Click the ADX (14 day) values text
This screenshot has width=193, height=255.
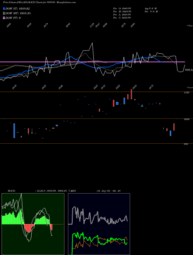pos(108,191)
